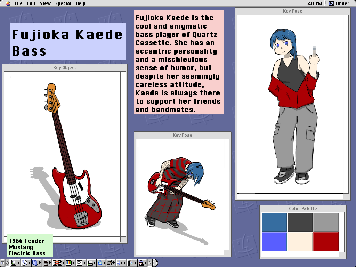Click the printer icon in Control Strip
Image resolution: width=356 pixels, height=267 pixels.
[x=90, y=263]
